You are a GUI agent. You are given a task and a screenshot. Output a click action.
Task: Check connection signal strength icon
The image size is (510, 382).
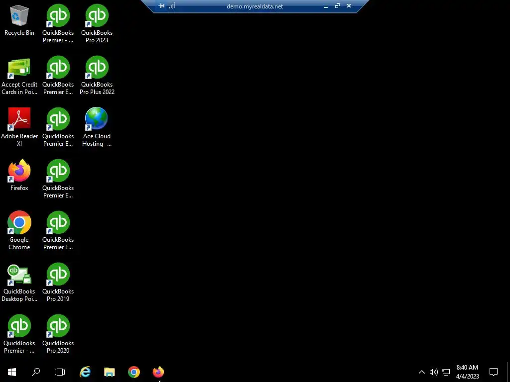coord(172,6)
